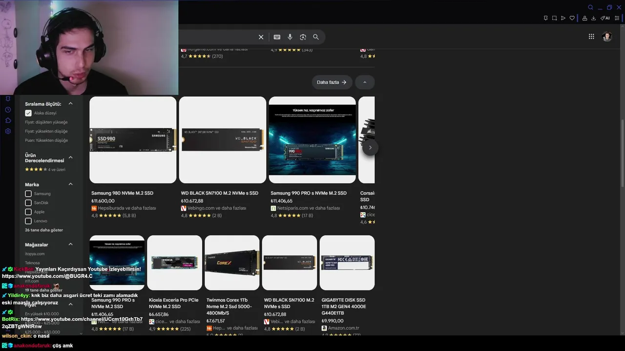
Task: Click the browser search-tabs magnifier icon
Action: coord(590,7)
